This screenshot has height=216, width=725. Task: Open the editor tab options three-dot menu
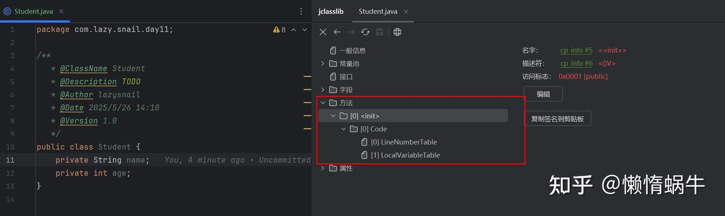coord(301,11)
